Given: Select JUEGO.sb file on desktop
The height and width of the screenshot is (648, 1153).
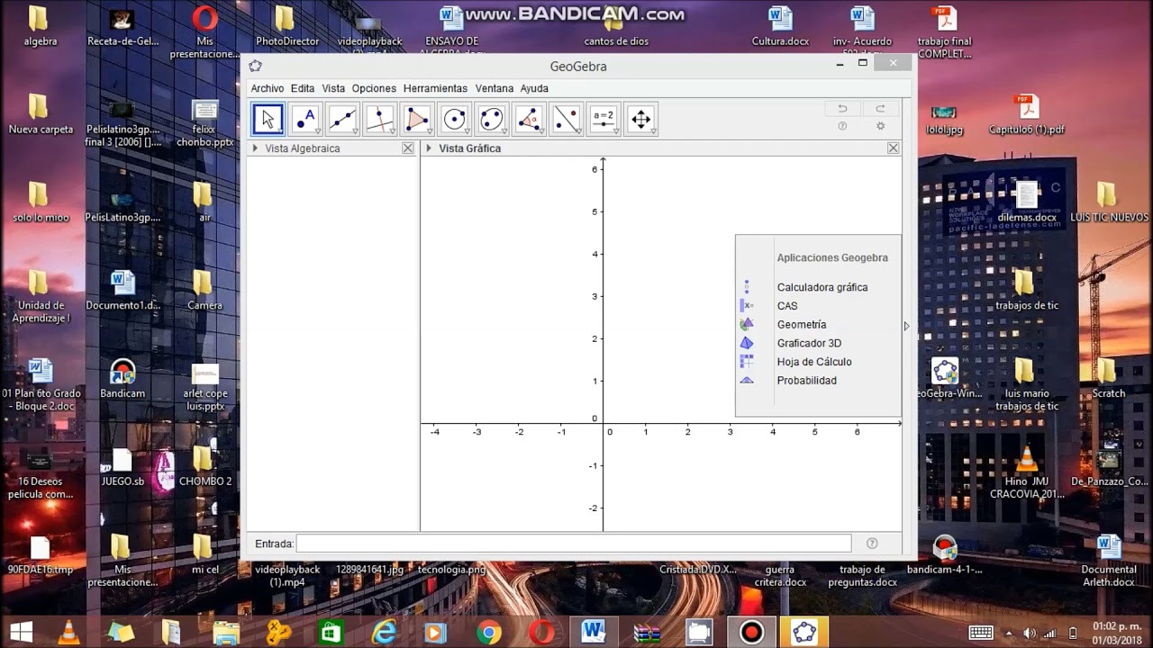Looking at the screenshot, I should 123,466.
